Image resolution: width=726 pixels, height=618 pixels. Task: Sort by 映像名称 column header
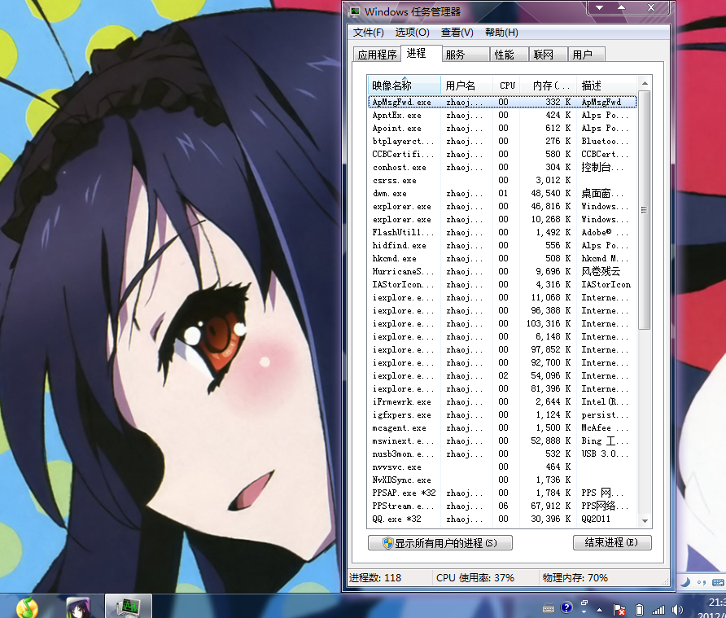click(405, 85)
